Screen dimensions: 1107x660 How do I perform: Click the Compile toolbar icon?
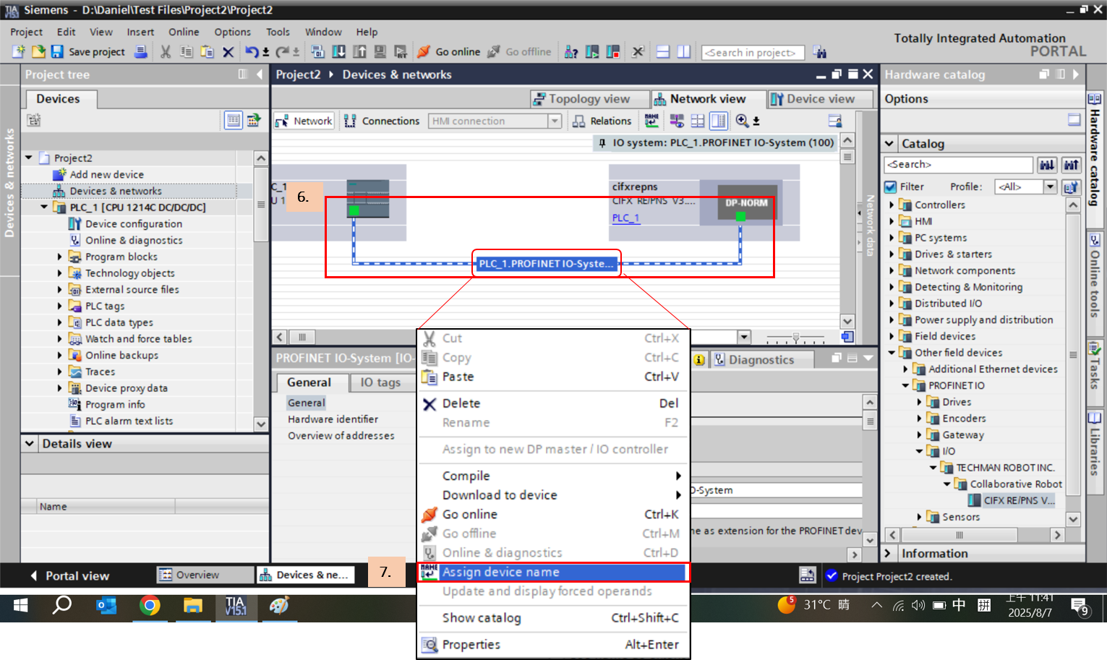click(317, 52)
